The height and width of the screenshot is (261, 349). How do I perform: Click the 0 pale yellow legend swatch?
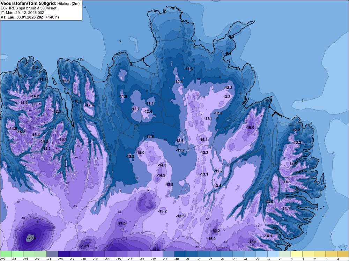(x=296, y=254)
